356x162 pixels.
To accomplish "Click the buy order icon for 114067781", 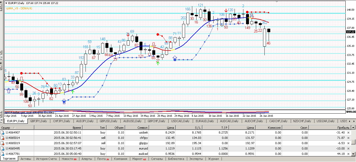I will 3,154.
